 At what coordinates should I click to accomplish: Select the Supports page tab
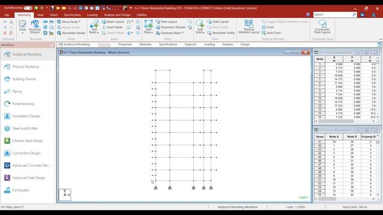[x=190, y=44]
